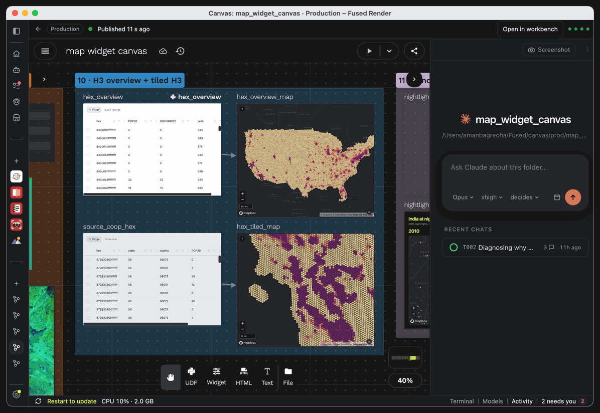
Task: Go to next section with right chevron near 11
Action: click(x=414, y=79)
